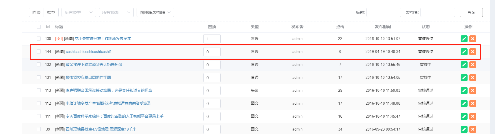Edit article 132 using the green pencil icon
495x134 pixels.
click(x=464, y=65)
